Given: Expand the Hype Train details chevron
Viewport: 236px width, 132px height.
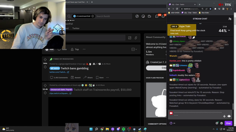Looking at the screenshot, I should (x=229, y=30).
